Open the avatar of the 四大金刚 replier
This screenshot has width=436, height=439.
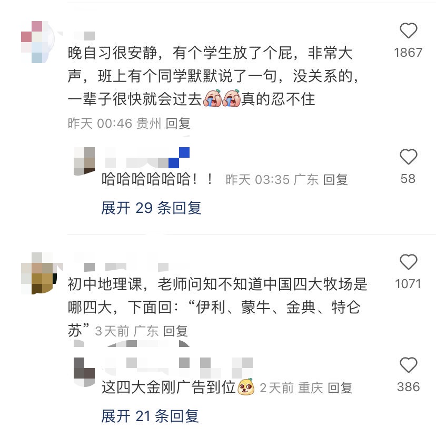pos(84,372)
